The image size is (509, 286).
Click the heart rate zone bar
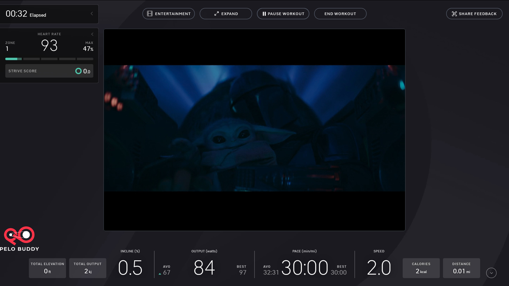click(x=49, y=59)
